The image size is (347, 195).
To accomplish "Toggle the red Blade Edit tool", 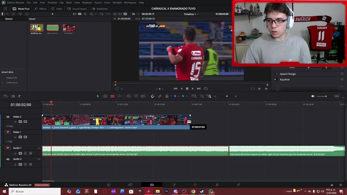I will (x=112, y=96).
